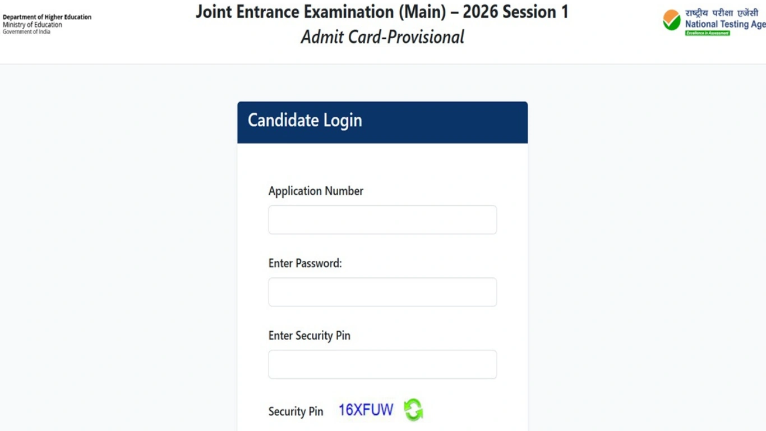The image size is (766, 431).
Task: Click inside the Application Number input box
Action: [382, 219]
